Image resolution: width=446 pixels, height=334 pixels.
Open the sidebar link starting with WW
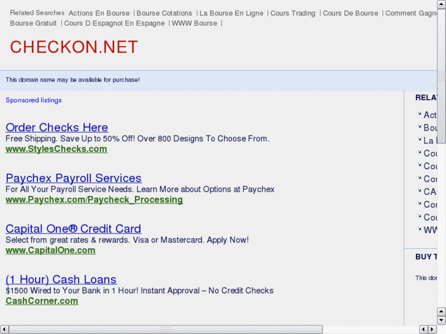pos(430,230)
